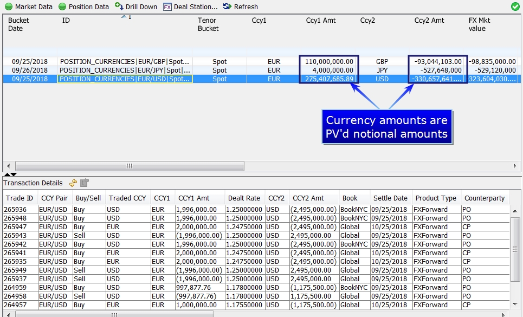This screenshot has height=317, width=523.
Task: Refresh the position data
Action: click(241, 7)
